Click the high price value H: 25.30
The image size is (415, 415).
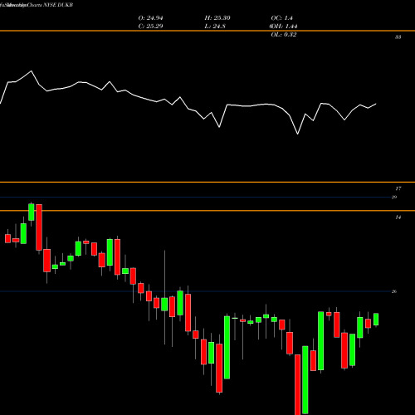217,18
